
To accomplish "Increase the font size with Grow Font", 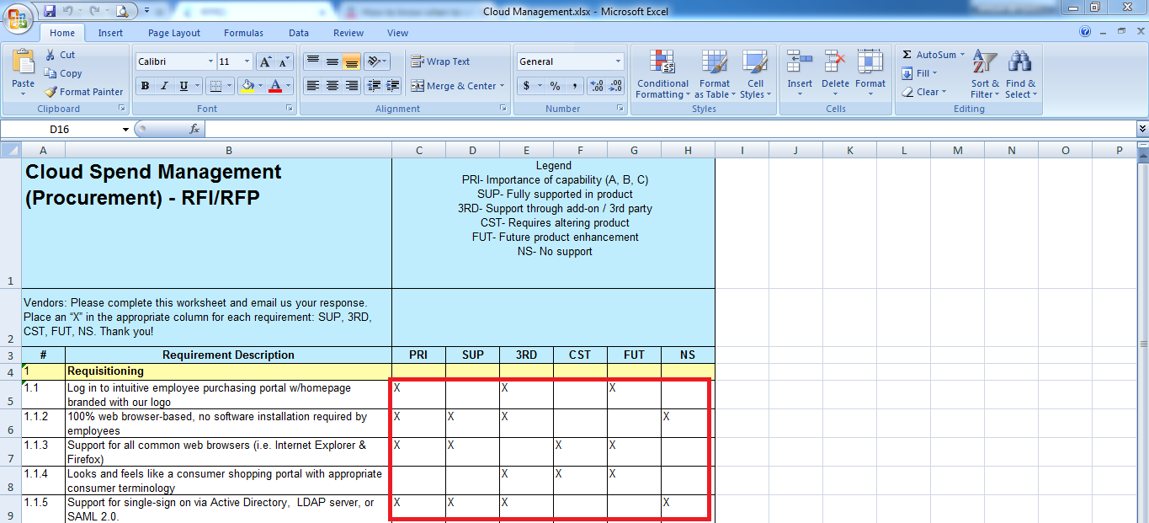I will (x=265, y=61).
